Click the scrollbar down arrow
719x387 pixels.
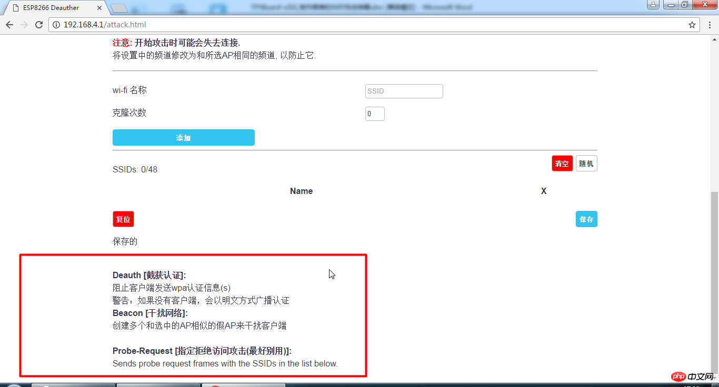[714, 379]
